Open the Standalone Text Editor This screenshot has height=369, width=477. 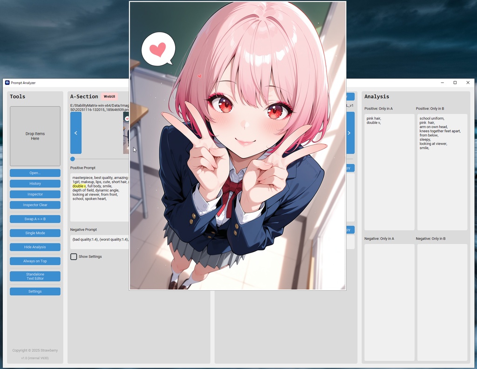(x=34, y=275)
